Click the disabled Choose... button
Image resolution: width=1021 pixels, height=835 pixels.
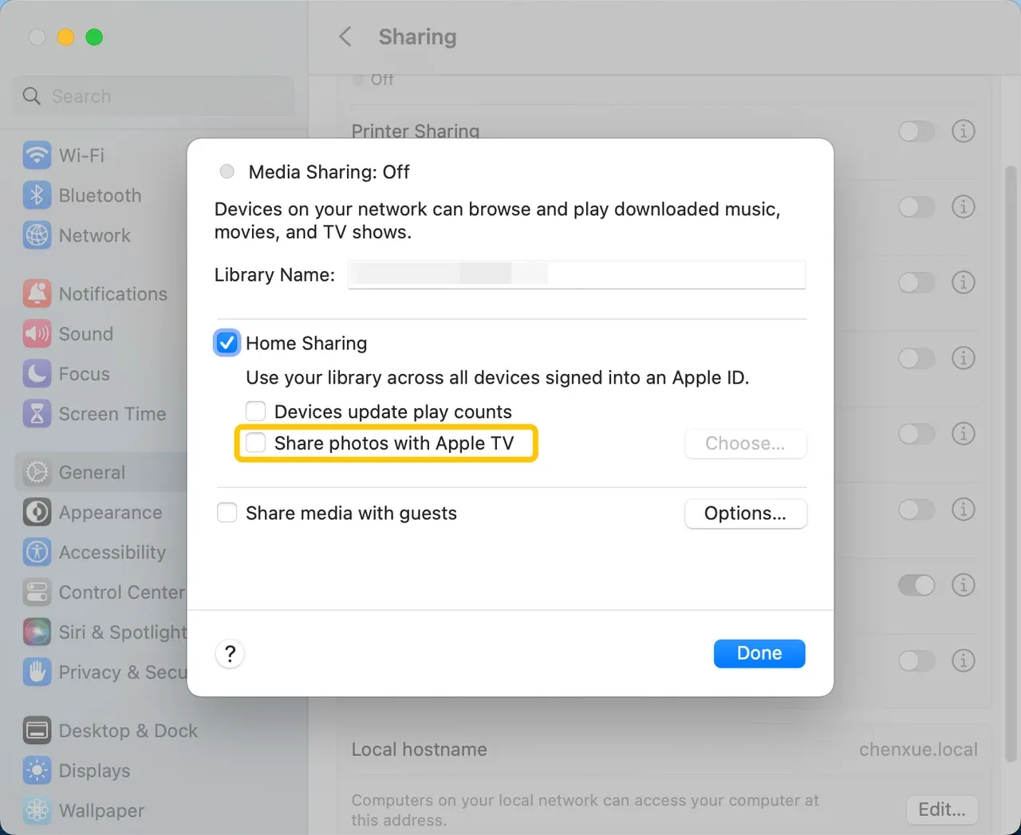(x=745, y=443)
